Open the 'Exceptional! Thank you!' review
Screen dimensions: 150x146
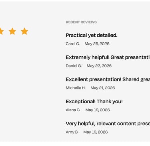(94, 101)
